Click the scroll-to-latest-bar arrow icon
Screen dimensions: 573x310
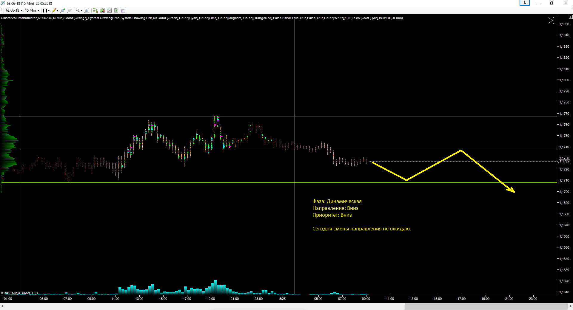[x=551, y=21]
